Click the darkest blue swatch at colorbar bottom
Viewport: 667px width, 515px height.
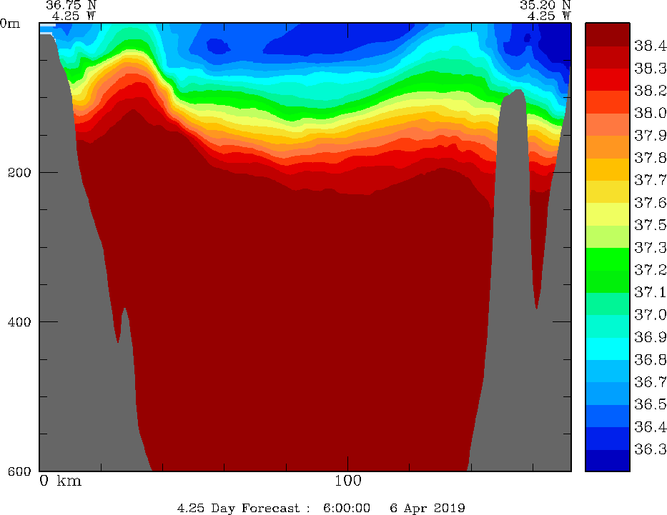click(x=607, y=461)
